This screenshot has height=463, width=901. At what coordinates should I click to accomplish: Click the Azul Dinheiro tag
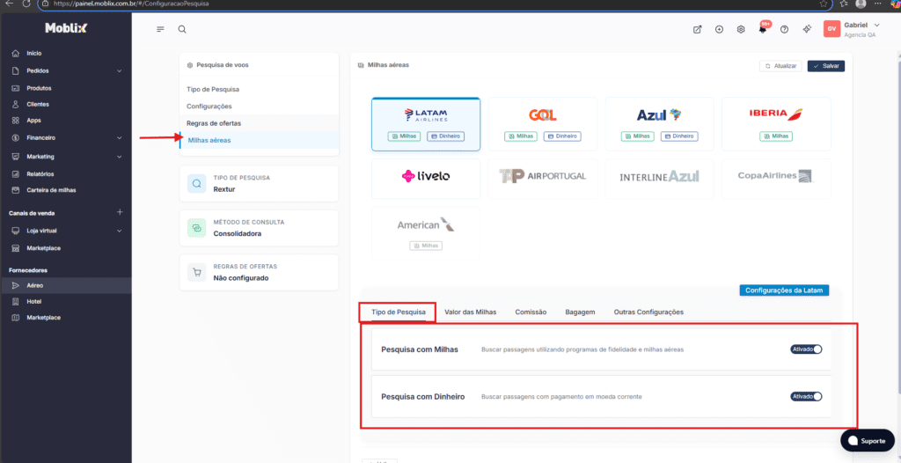(678, 136)
